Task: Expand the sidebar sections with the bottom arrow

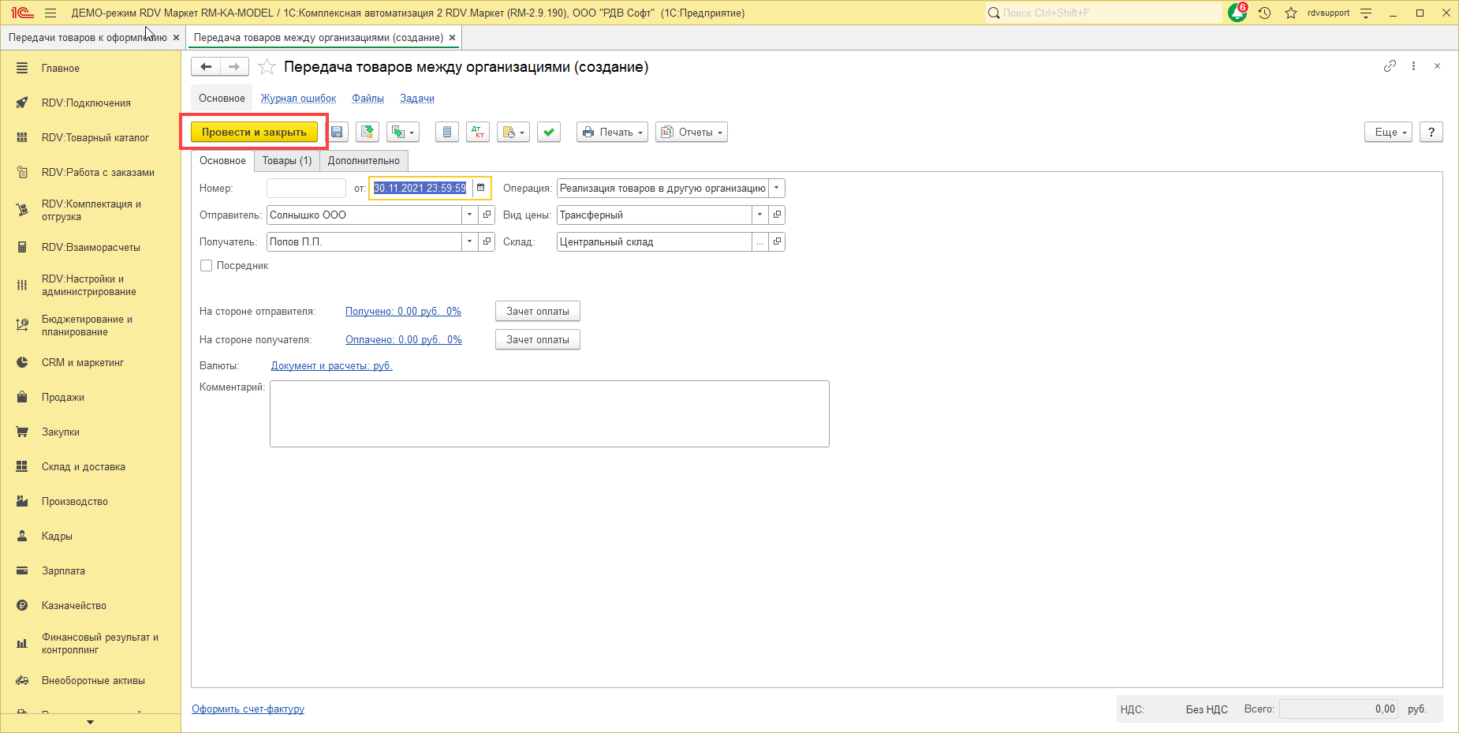Action: (90, 722)
